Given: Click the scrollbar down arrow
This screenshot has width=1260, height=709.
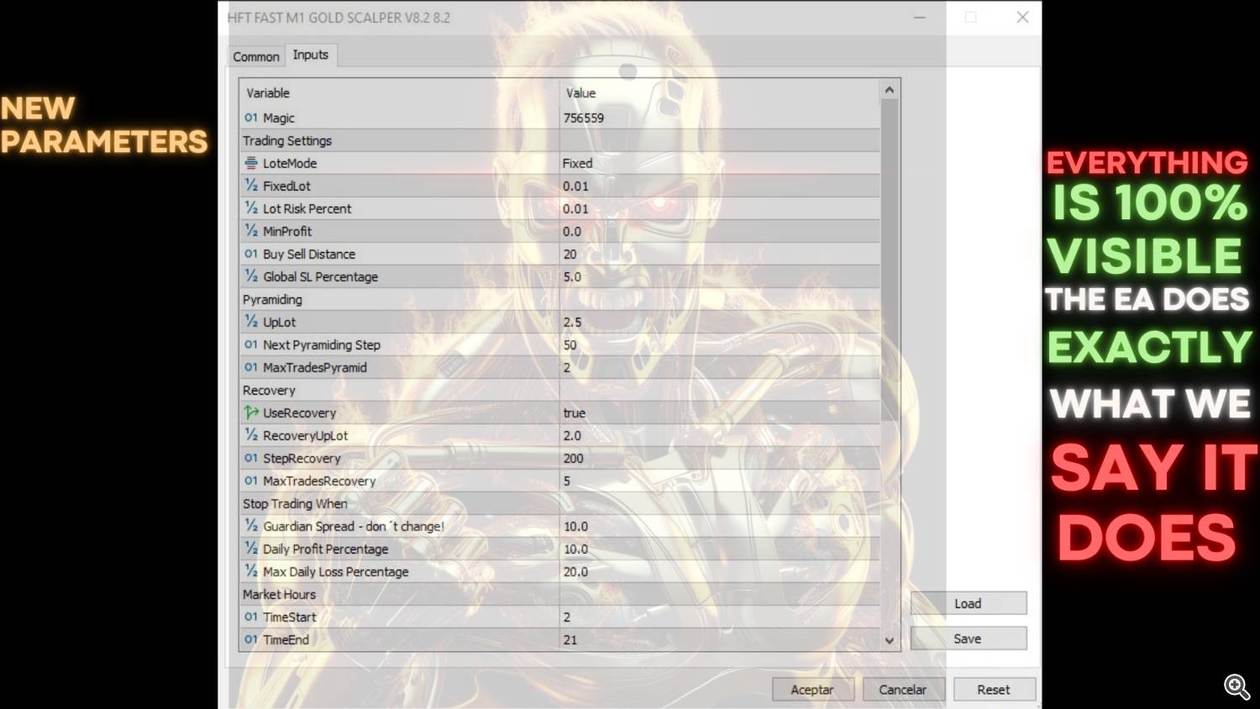Looking at the screenshot, I should coord(890,640).
